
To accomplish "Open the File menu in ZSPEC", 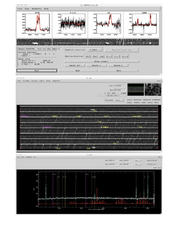I will (x=20, y=9).
